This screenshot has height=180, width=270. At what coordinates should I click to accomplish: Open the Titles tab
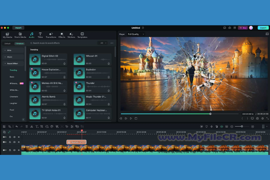click(40, 35)
